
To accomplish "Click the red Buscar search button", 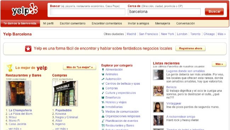I will coord(214,12).
